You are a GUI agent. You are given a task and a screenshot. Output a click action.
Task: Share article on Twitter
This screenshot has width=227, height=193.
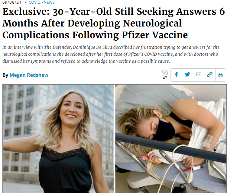(x=187, y=75)
